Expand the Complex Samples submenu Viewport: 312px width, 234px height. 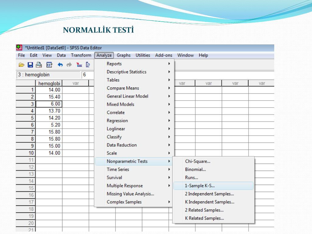tap(134, 202)
